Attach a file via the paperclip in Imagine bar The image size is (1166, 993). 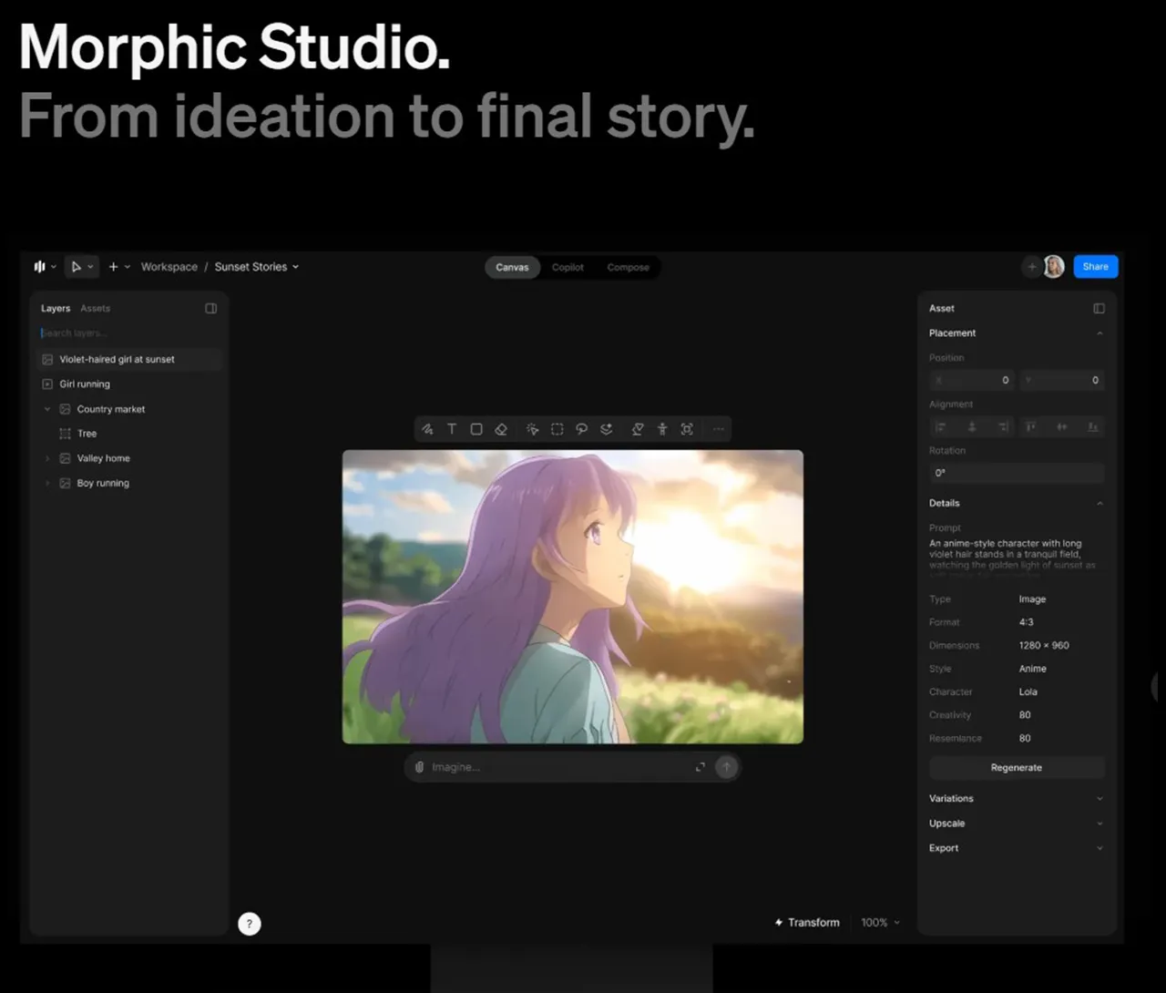pos(419,766)
